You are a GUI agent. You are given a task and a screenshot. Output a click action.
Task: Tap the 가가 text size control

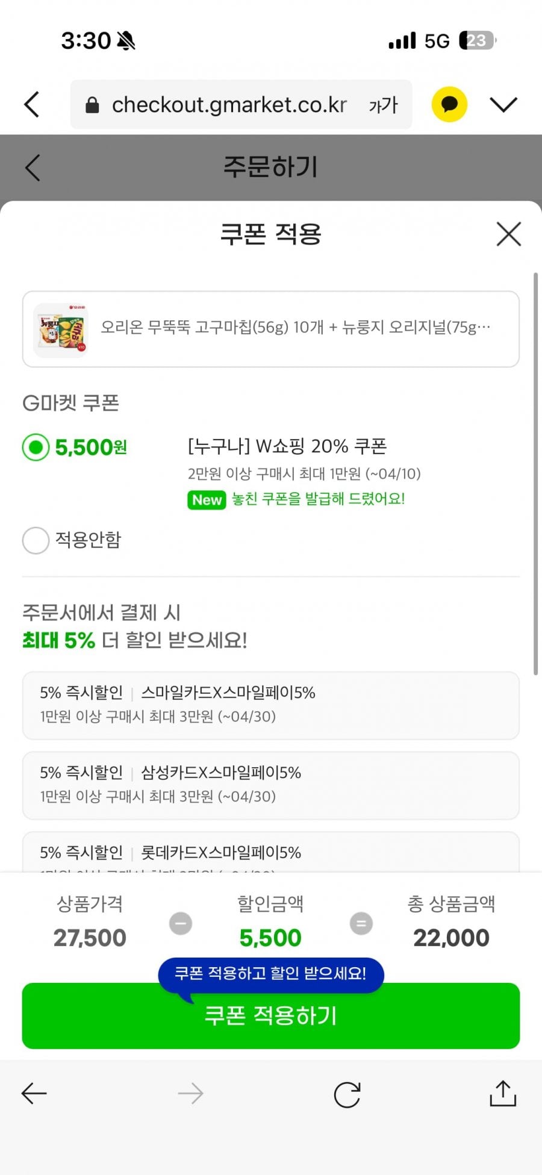383,105
